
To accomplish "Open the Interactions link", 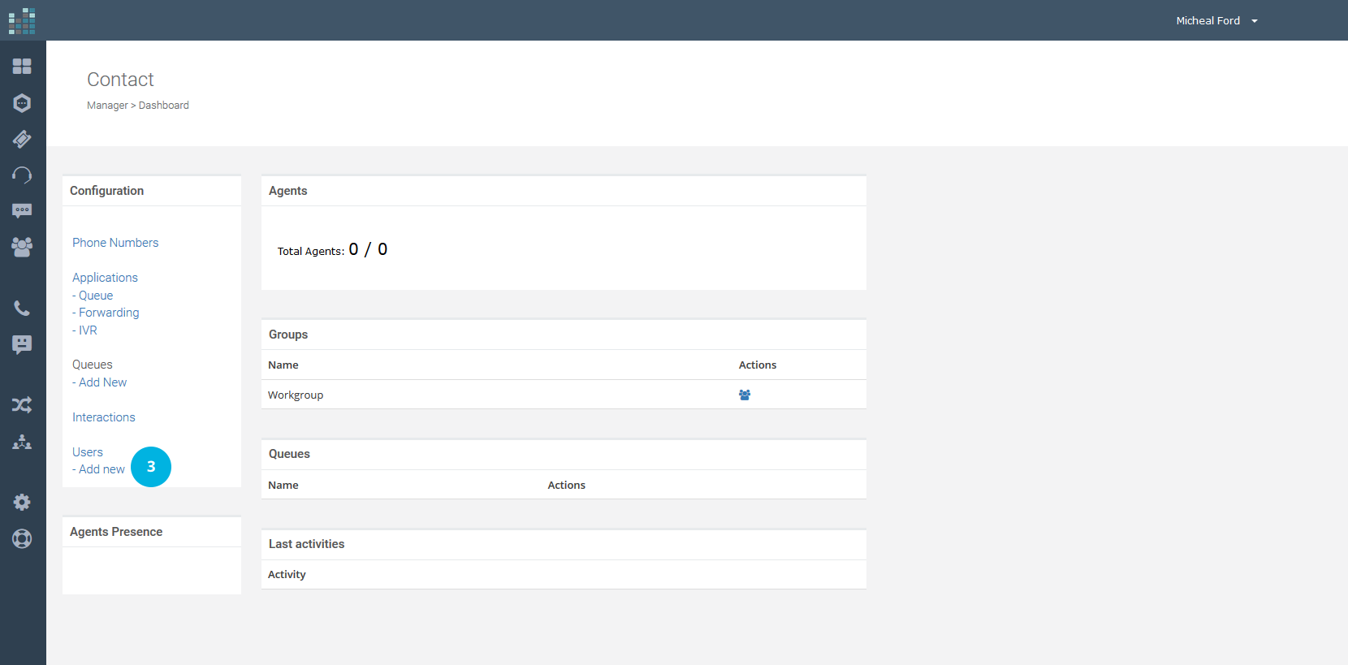I will pos(104,417).
